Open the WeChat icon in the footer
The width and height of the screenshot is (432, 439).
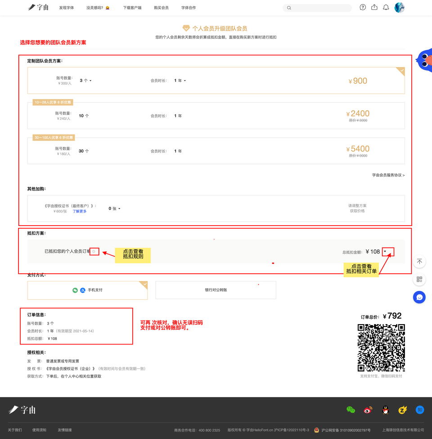351,410
